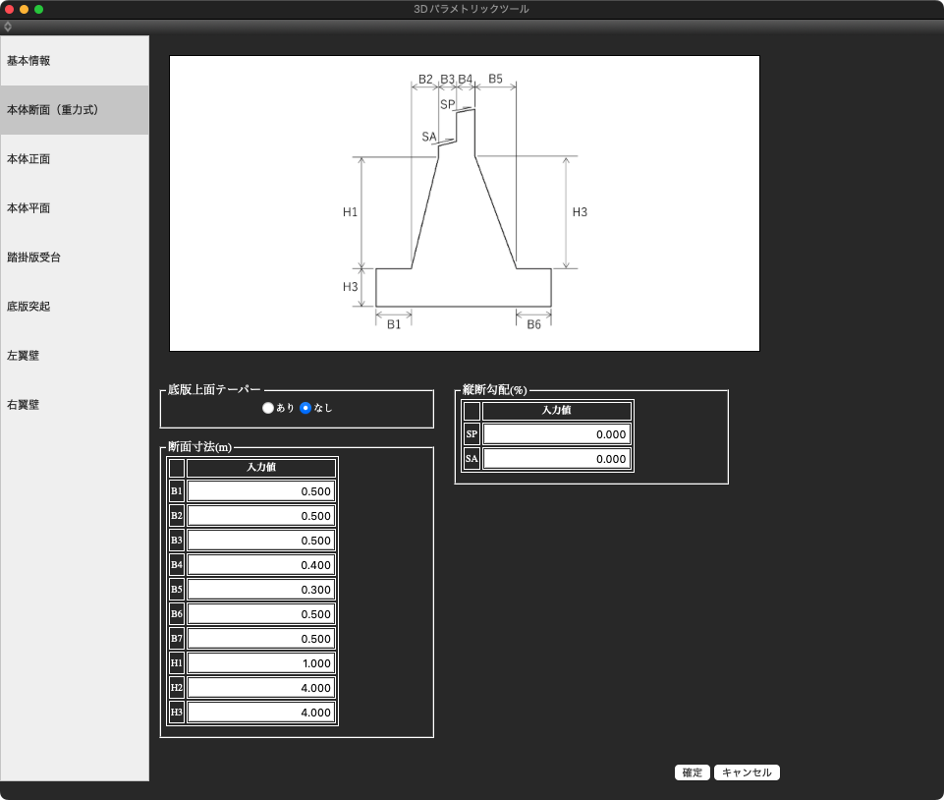Click the B5 input field showing 0.300
Image resolution: width=944 pixels, height=800 pixels.
(261, 590)
